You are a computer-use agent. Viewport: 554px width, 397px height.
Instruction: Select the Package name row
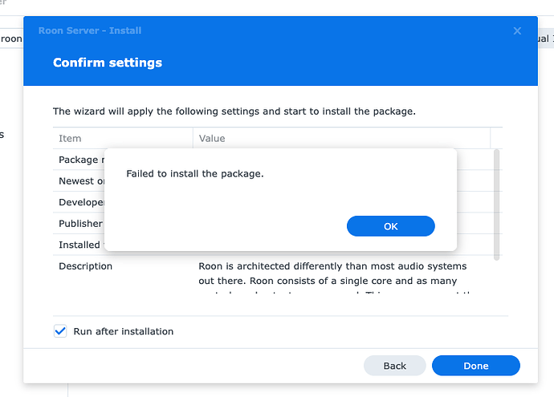80,160
